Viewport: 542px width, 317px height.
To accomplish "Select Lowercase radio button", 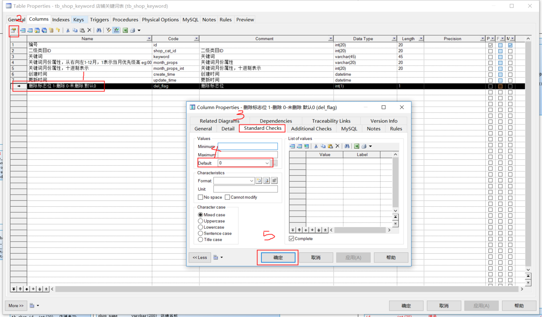I will 201,227.
